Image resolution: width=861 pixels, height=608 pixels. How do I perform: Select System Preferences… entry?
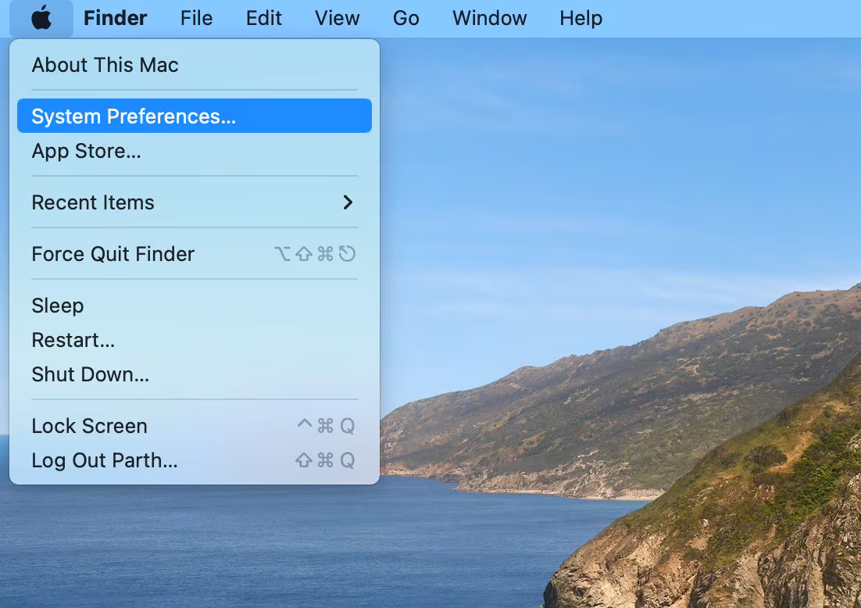click(195, 116)
